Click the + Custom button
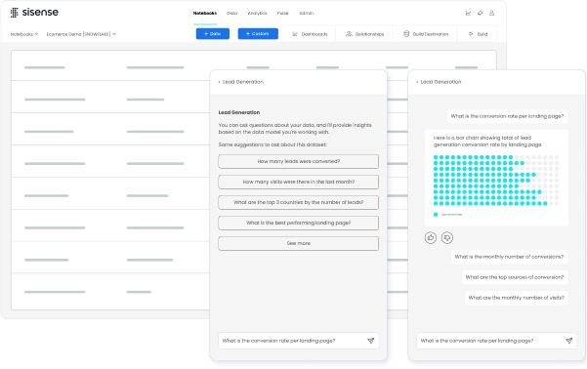The width and height of the screenshot is (587, 369). [258, 34]
